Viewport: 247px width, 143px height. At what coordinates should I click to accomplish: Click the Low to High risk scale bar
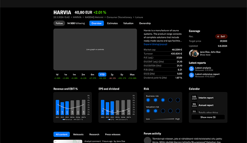pos(163,119)
